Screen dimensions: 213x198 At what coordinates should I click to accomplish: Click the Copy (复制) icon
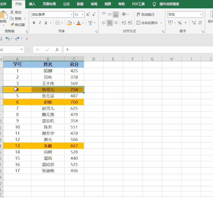point(12,18)
